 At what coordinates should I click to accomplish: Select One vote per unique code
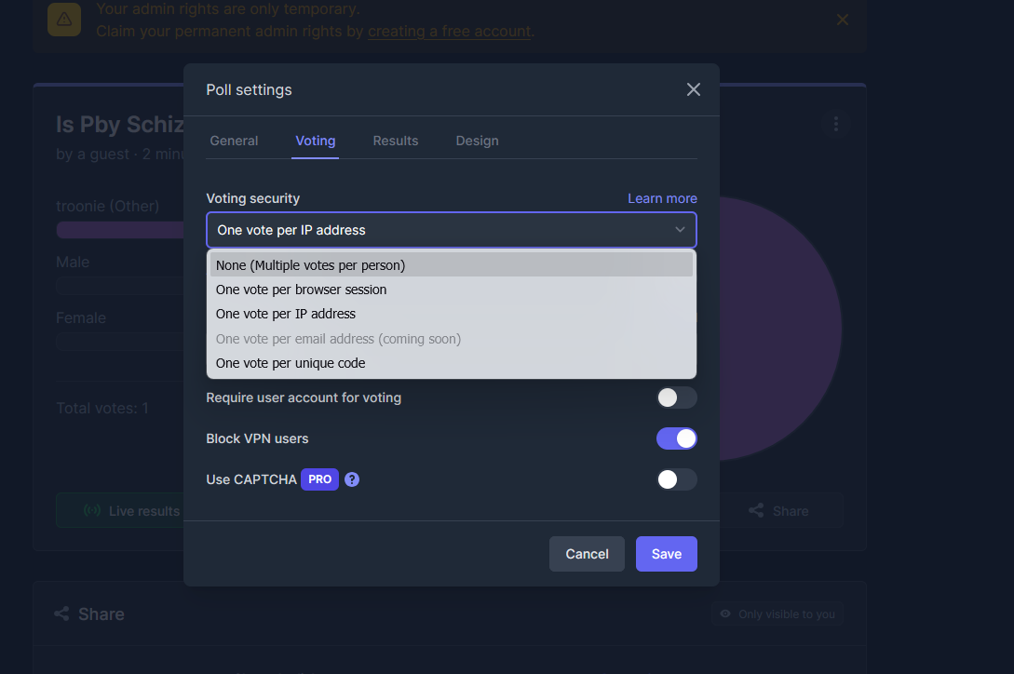pyautogui.click(x=452, y=363)
